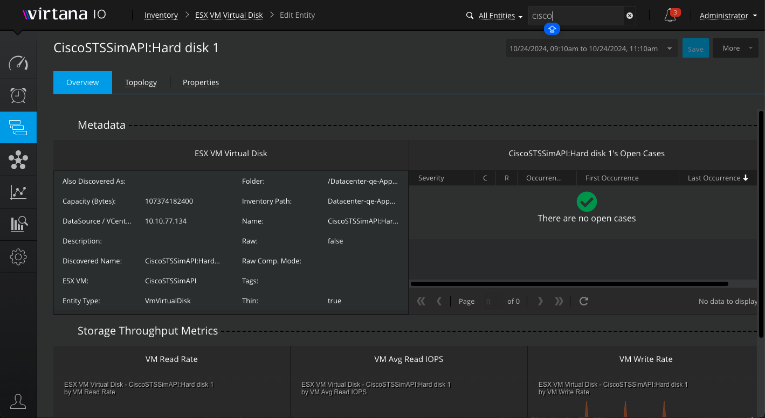Select the Inventory sidebar icon

[18, 128]
